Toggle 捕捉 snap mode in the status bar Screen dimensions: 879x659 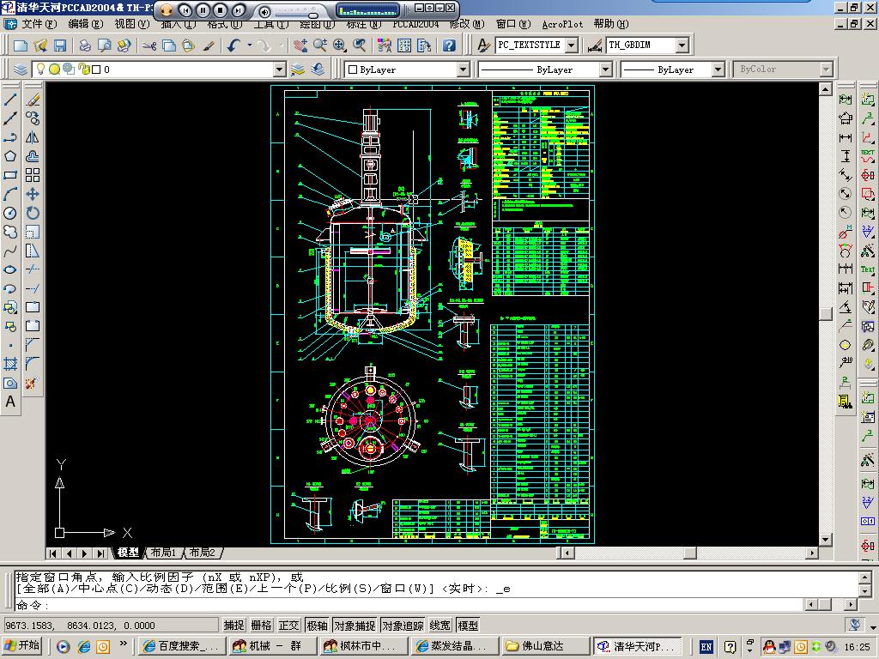(233, 626)
